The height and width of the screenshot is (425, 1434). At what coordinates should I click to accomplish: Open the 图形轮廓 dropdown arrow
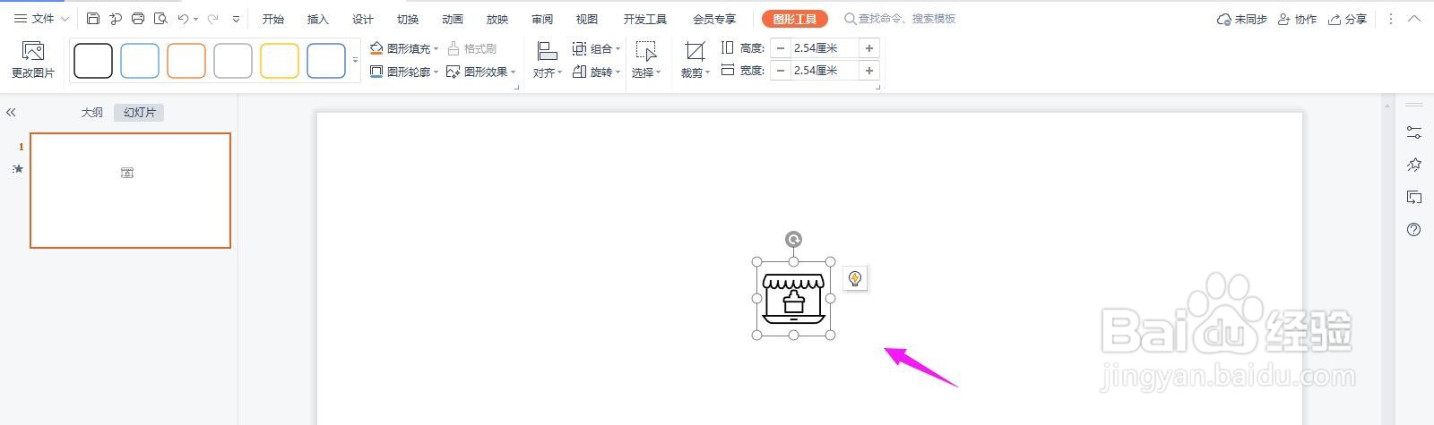[436, 72]
